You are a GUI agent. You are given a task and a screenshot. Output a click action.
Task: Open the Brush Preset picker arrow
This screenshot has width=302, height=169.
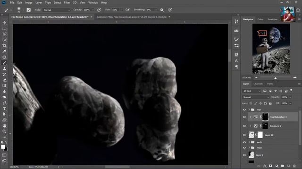[23, 10]
